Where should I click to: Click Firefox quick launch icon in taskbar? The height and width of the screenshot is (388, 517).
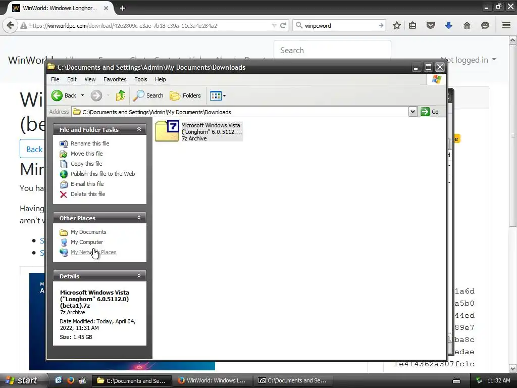[x=71, y=380]
